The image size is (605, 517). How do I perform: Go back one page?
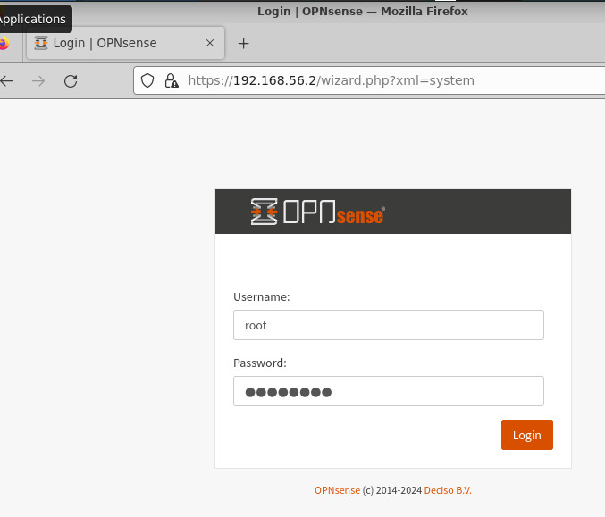coord(7,80)
